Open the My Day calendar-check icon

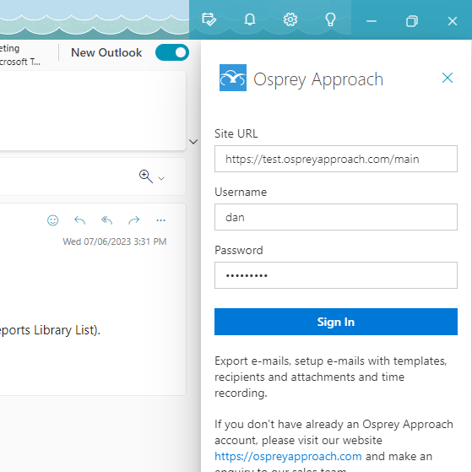tap(209, 20)
